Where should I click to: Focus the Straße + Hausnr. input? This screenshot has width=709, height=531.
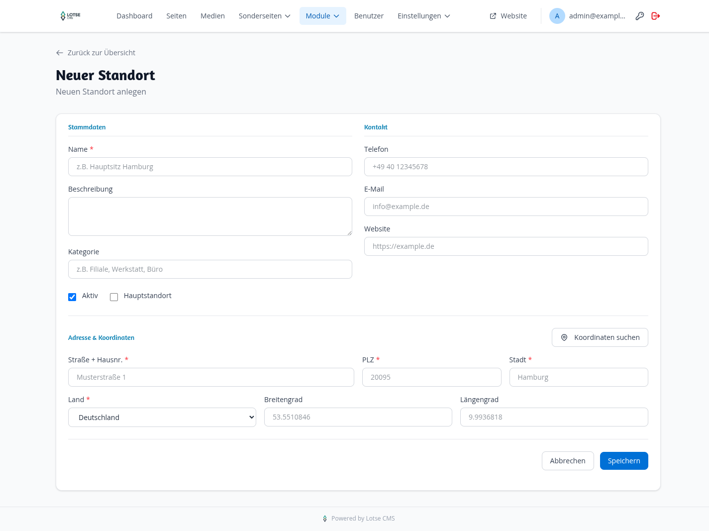pos(211,377)
